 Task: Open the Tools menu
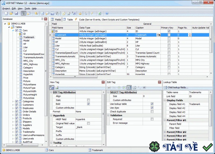[x=27, y=9]
